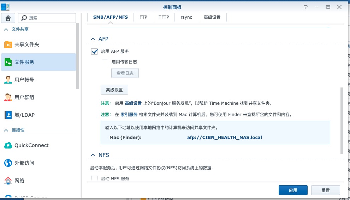This screenshot has height=200, width=350.
Task: Collapse the NFS section chevron
Action: (x=93, y=155)
